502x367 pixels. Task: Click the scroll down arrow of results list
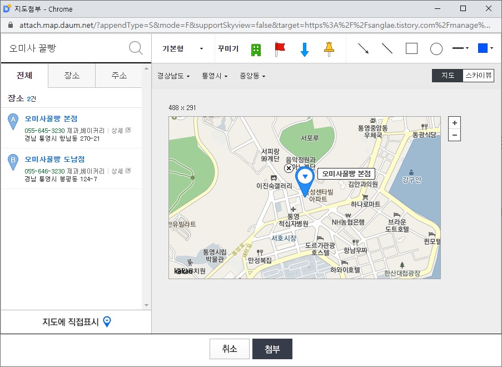pos(146,305)
